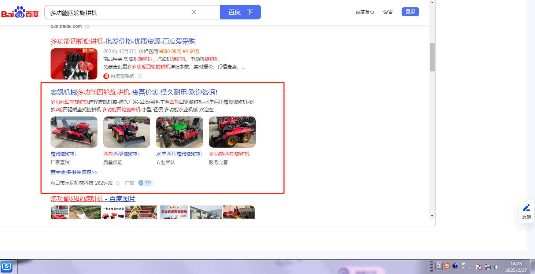This screenshot has width=535, height=274.
Task: Click the blue help question mark tray icon
Action: (x=455, y=266)
